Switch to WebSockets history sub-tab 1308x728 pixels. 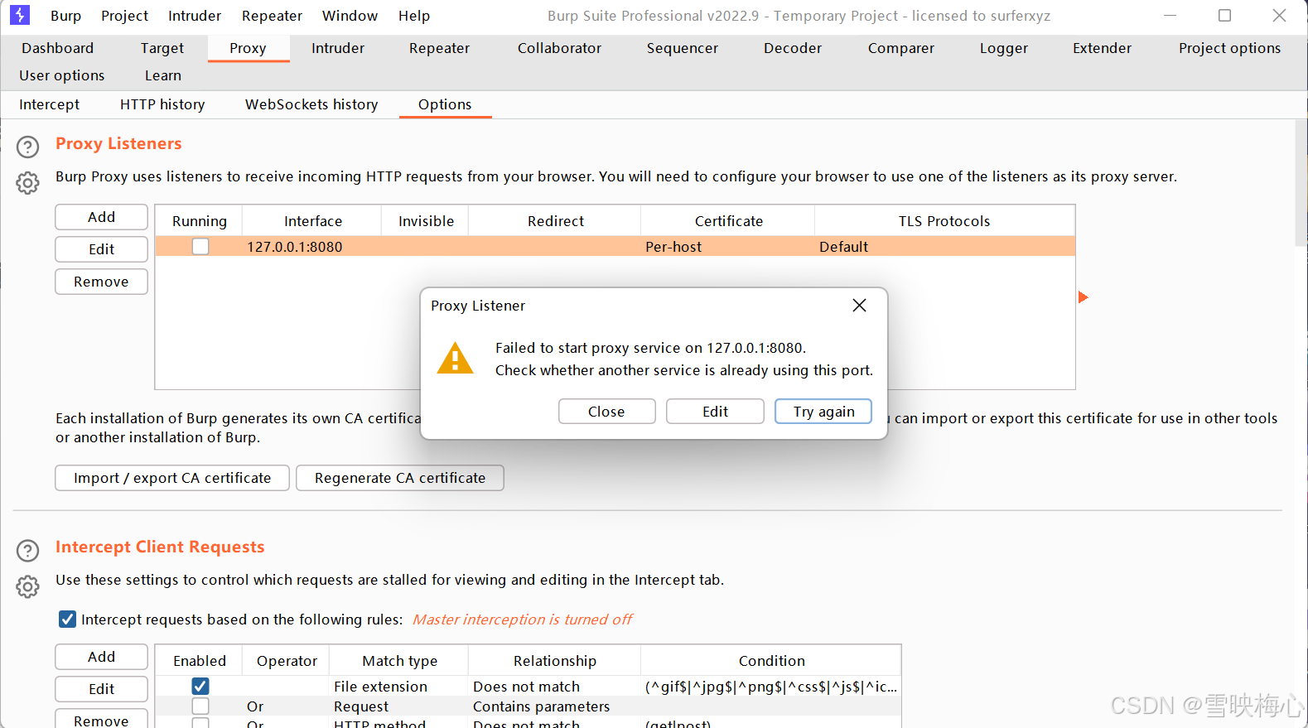(311, 104)
